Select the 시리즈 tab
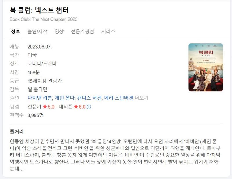The image size is (232, 179). coord(108,31)
